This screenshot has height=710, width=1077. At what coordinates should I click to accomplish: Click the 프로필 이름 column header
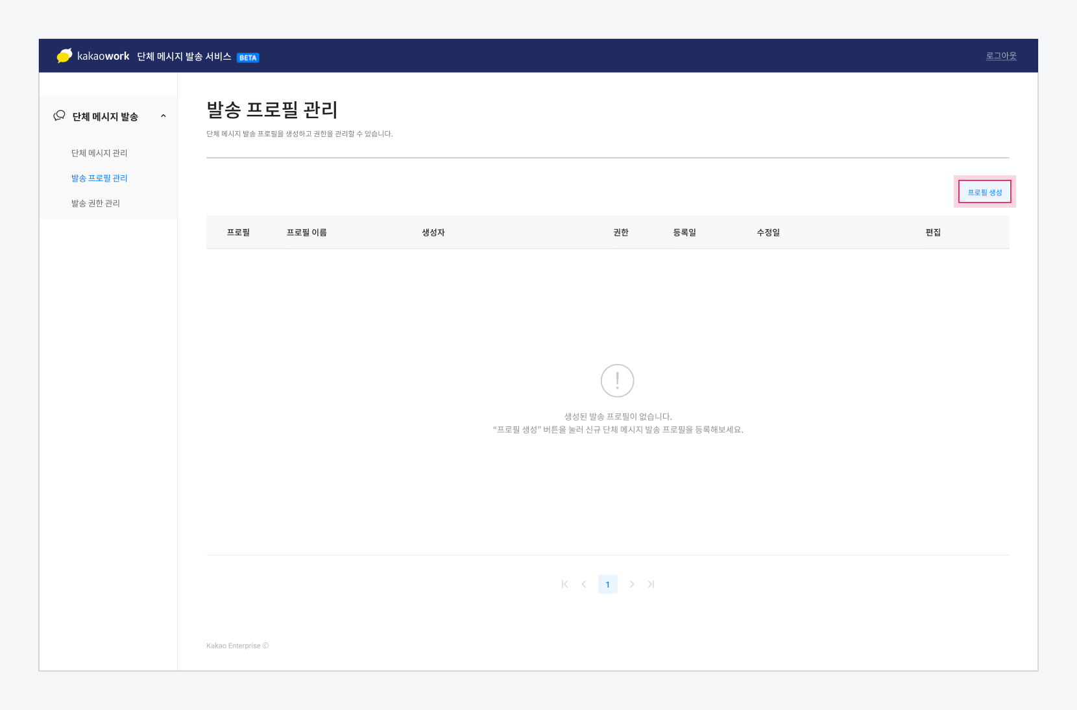pos(307,232)
